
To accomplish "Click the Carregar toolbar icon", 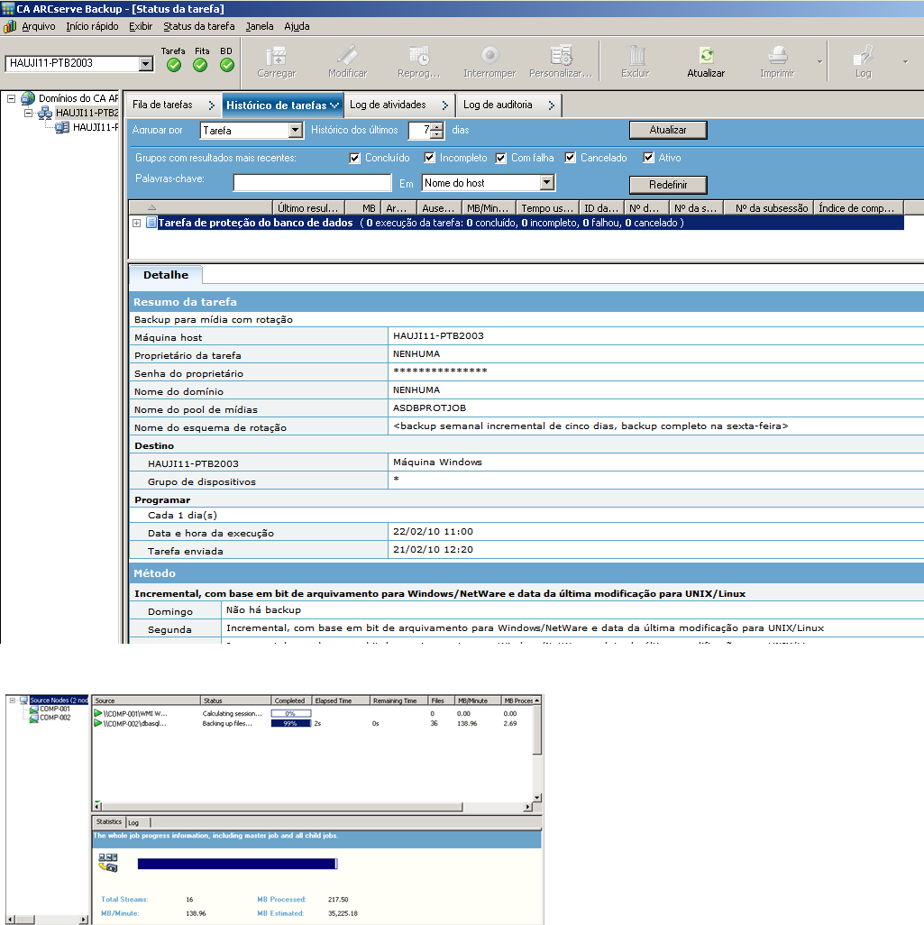I will tap(276, 56).
